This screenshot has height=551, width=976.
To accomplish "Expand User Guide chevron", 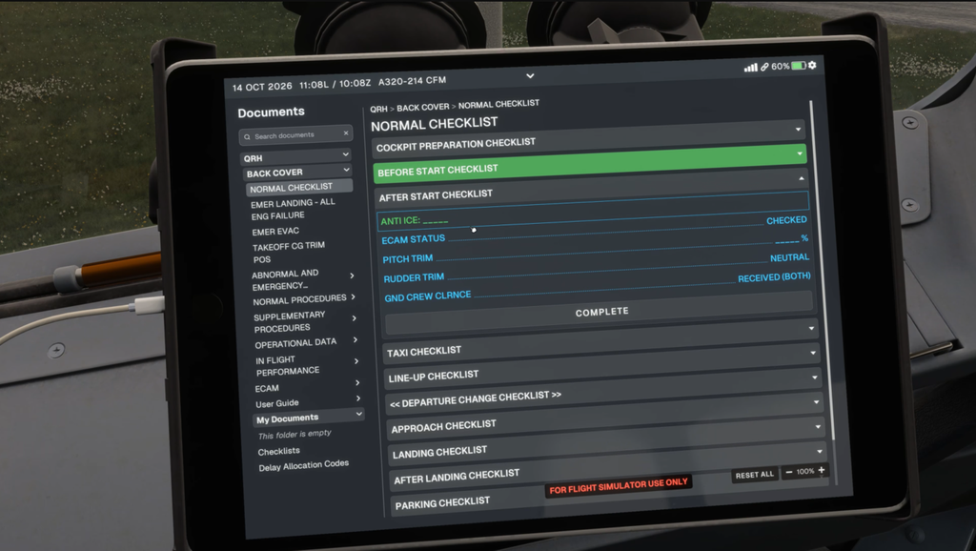I will (x=358, y=398).
